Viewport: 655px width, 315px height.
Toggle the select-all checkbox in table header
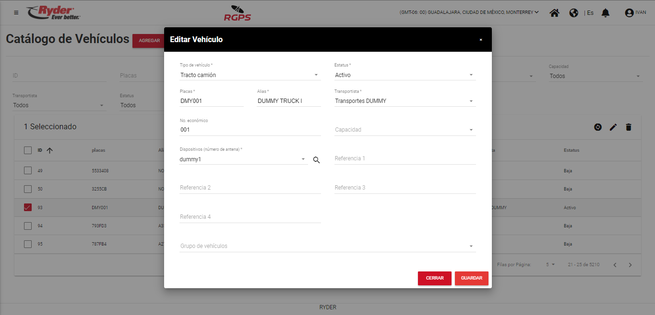[x=28, y=150]
